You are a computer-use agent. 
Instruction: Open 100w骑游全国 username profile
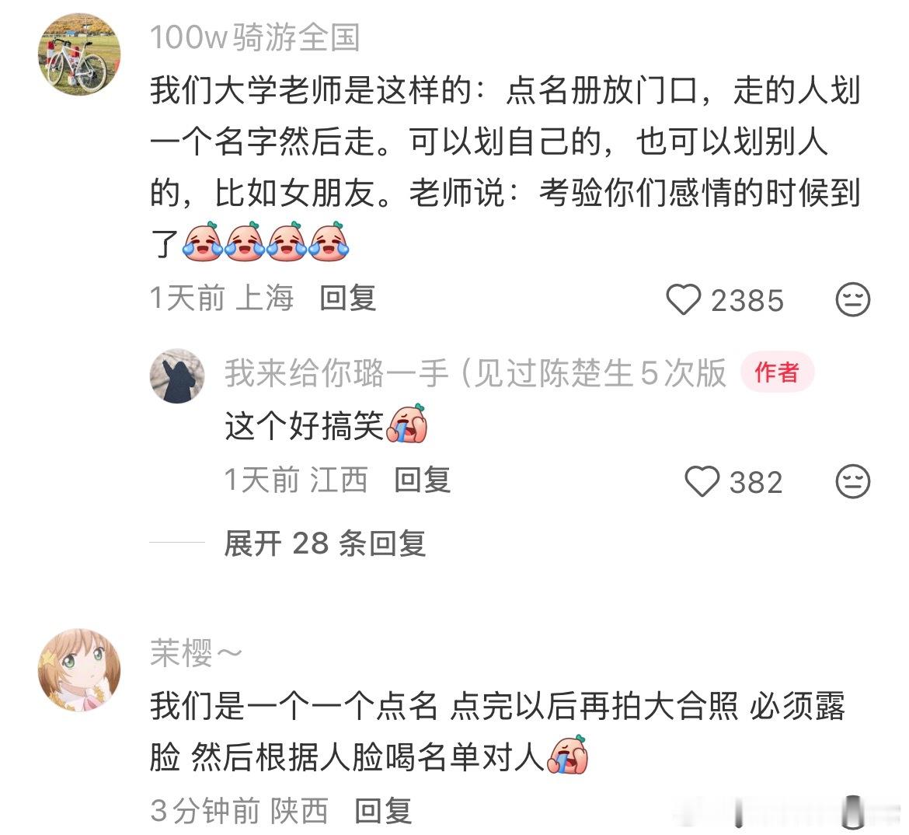click(x=255, y=38)
